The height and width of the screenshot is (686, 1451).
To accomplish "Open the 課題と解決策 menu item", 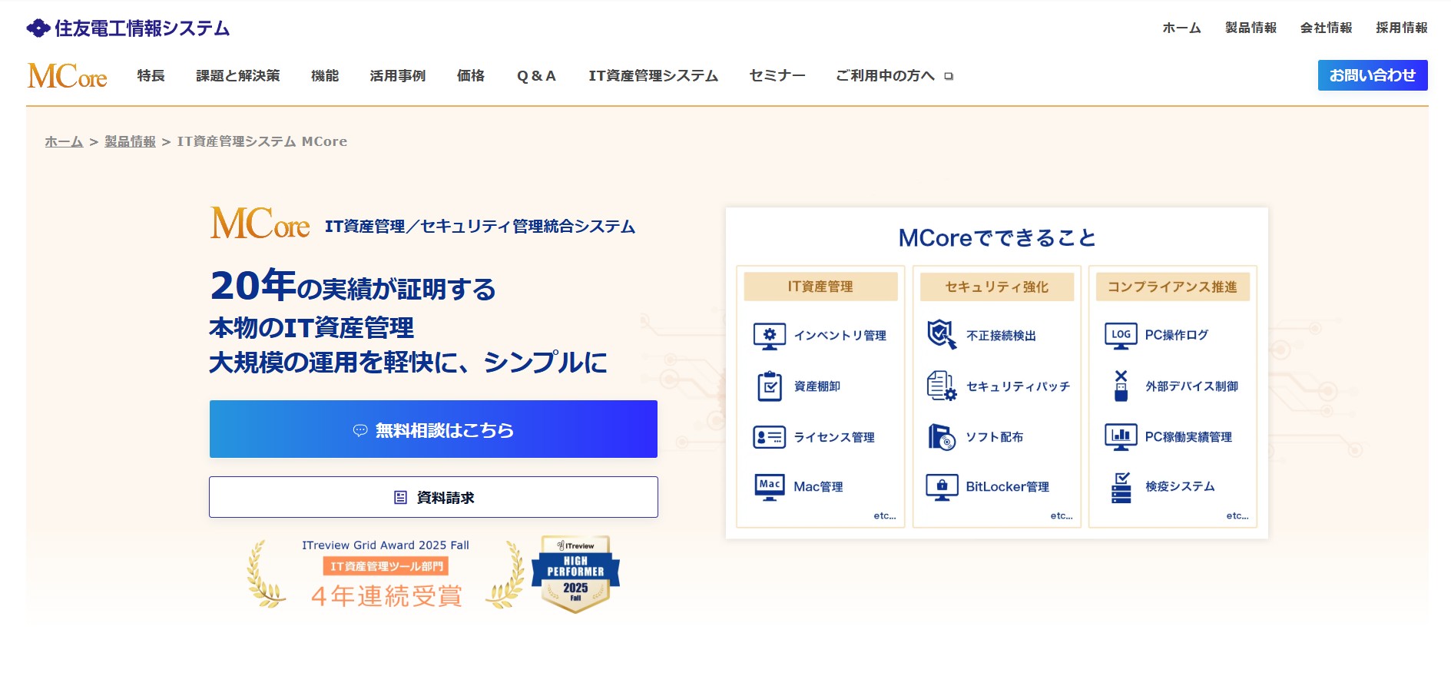I will tap(238, 75).
